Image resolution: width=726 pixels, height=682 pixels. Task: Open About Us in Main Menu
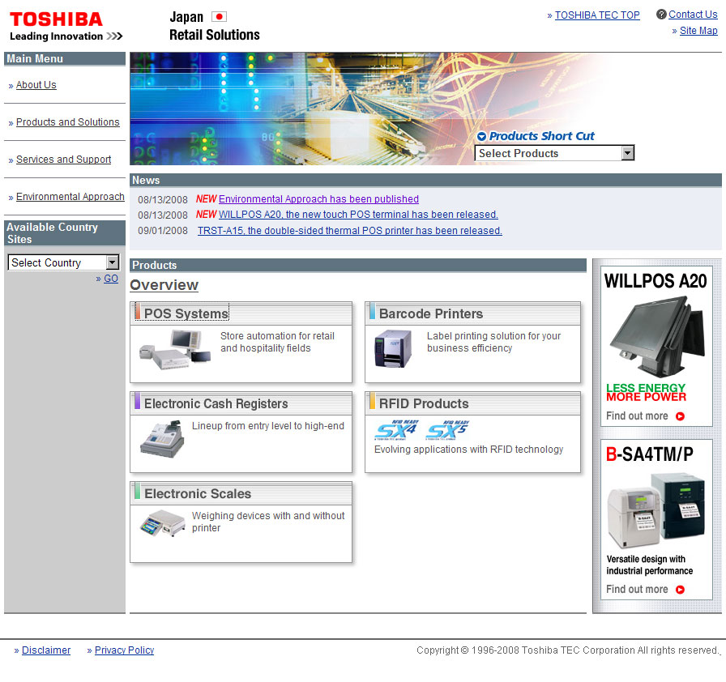pyautogui.click(x=36, y=85)
